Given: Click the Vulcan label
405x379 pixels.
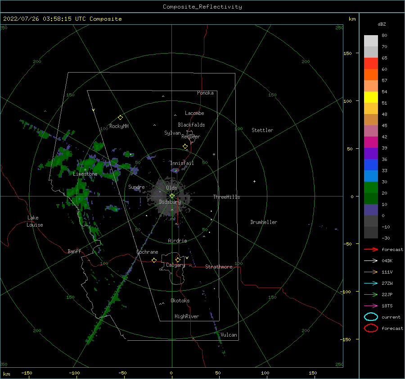Looking at the screenshot, I should tap(229, 335).
